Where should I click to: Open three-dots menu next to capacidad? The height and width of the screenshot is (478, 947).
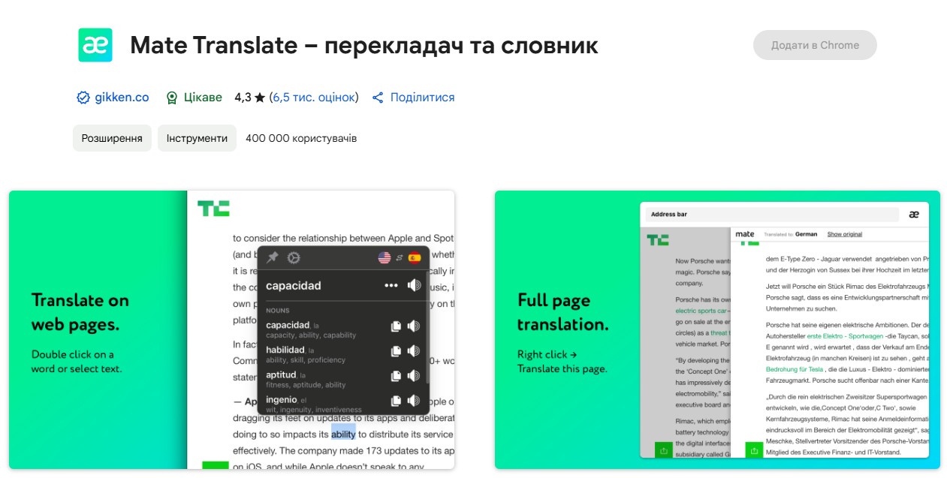tap(391, 285)
